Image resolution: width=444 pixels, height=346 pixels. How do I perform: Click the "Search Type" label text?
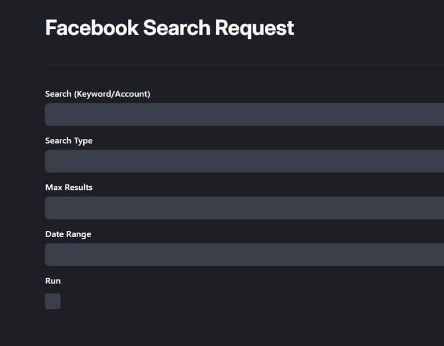click(69, 141)
